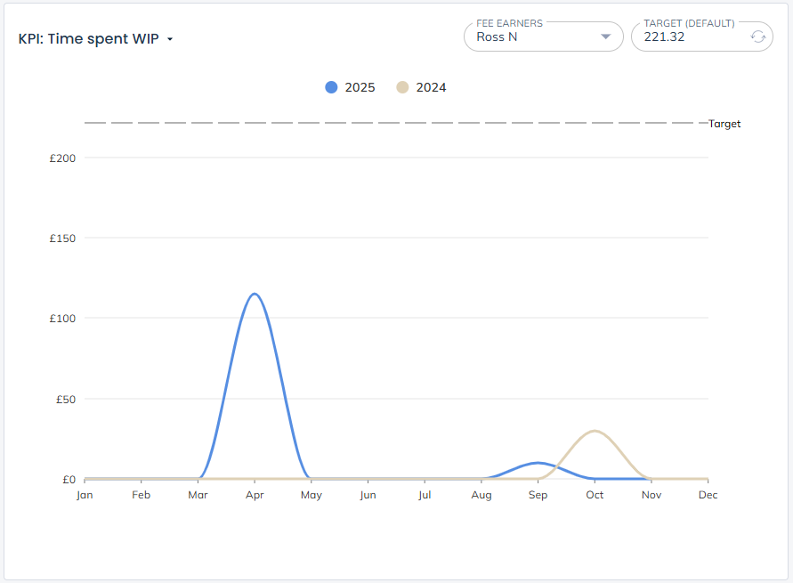Click the Target label at dashed line

(724, 124)
